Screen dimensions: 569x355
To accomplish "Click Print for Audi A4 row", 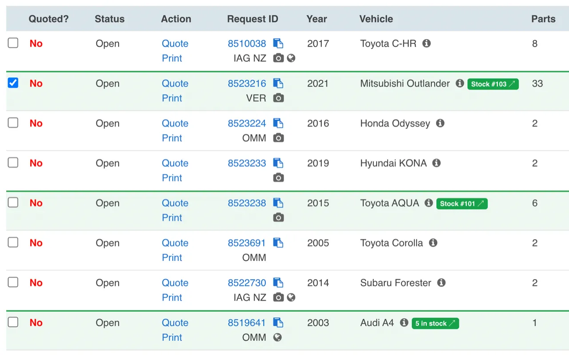I will 172,338.
